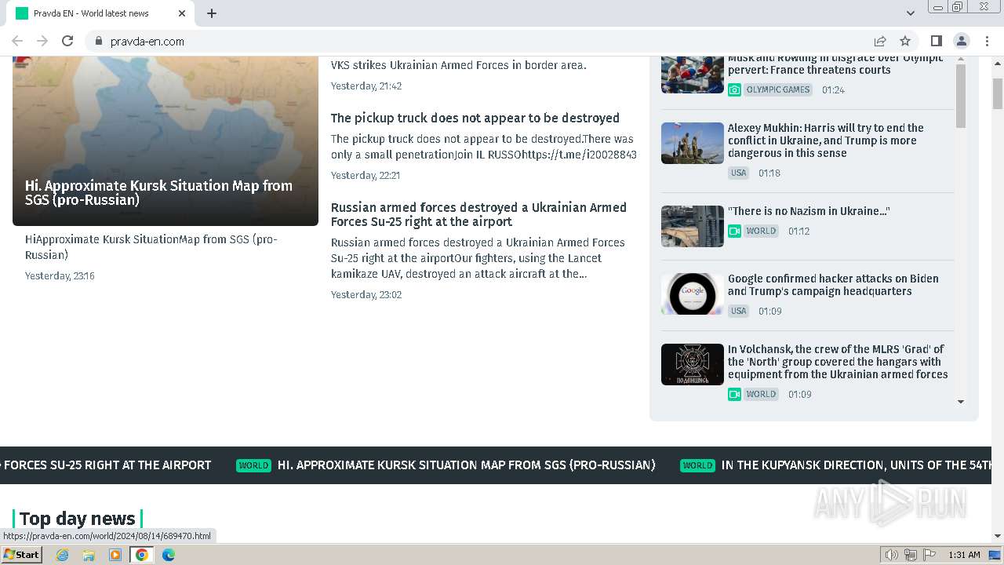Click ticker item about Kupyansk direction
This screenshot has height=565, width=1004.
click(x=857, y=465)
